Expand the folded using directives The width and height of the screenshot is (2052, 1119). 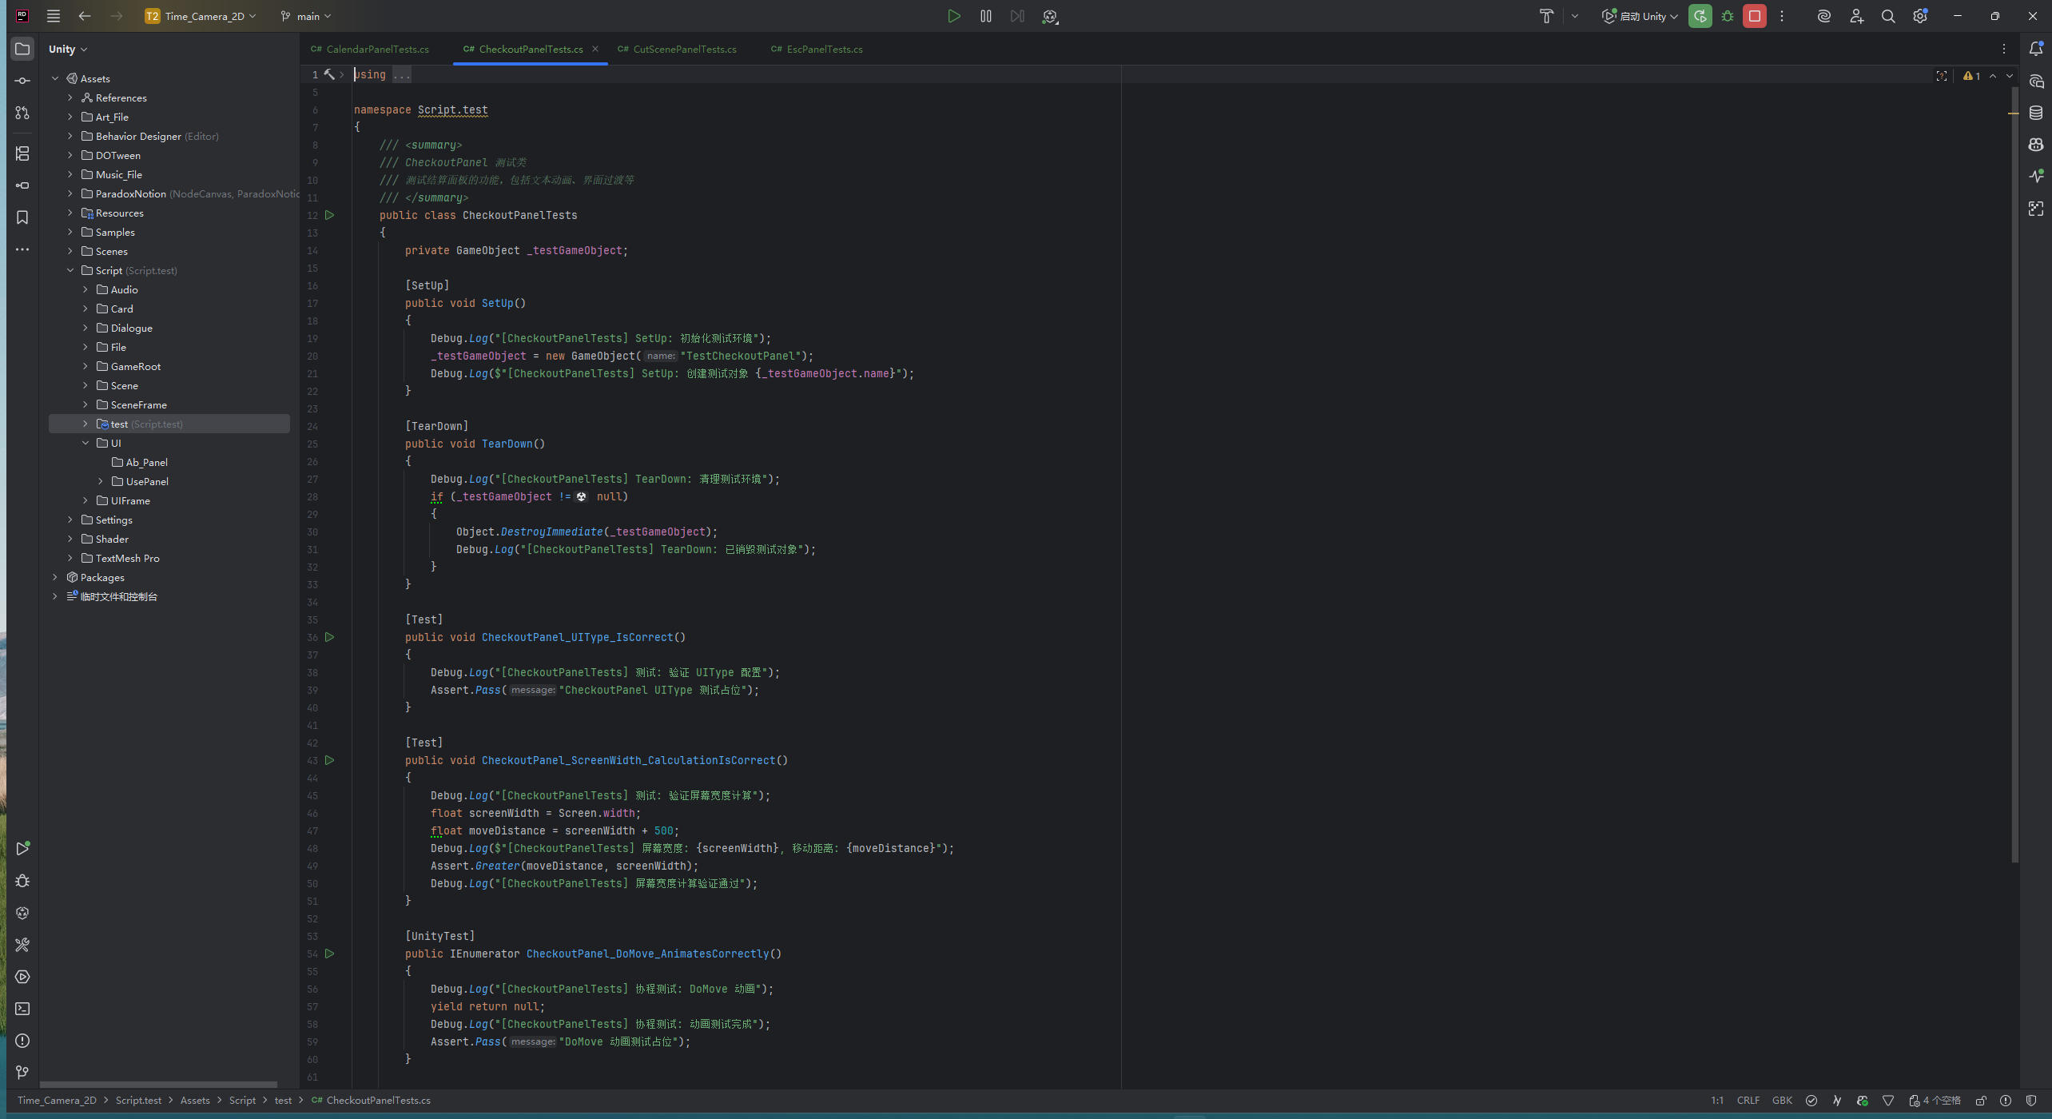point(402,75)
